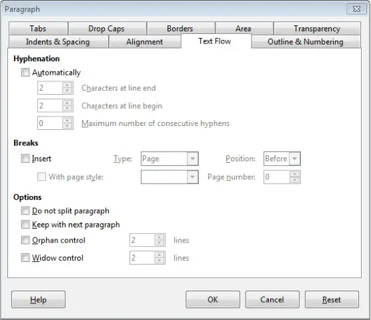The image size is (371, 320).
Task: Decrease maximum consecutive hyphens value
Action: (x=67, y=126)
